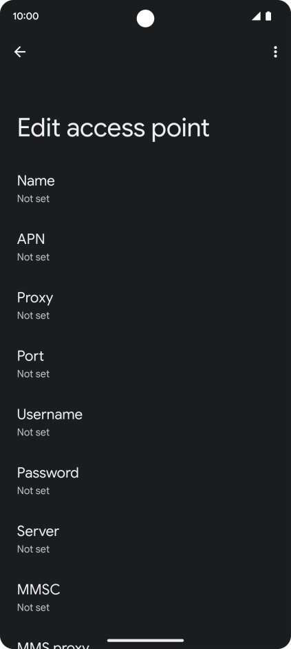Select the Username setting

(x=146, y=422)
